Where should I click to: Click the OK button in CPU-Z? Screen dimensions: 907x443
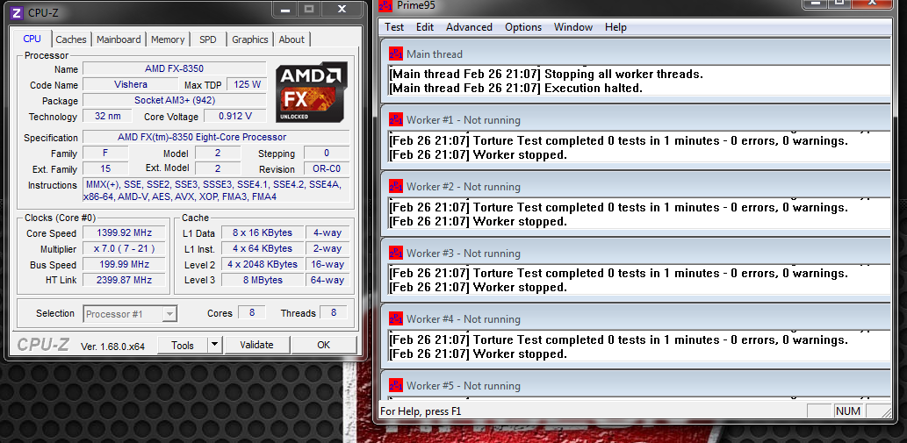click(x=323, y=345)
